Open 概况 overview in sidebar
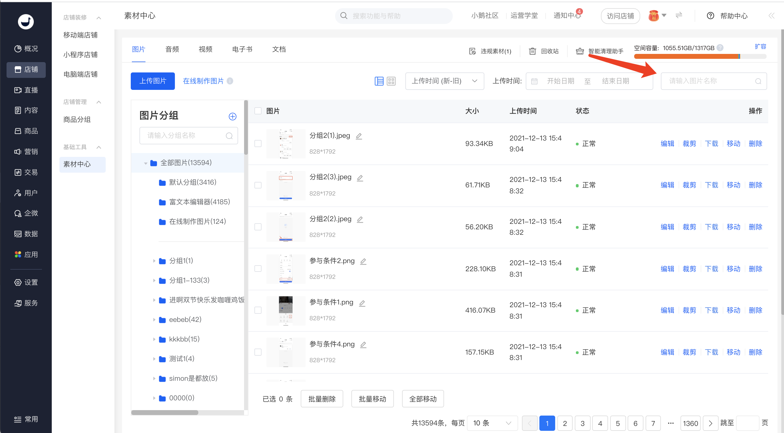784x433 pixels. pyautogui.click(x=26, y=49)
